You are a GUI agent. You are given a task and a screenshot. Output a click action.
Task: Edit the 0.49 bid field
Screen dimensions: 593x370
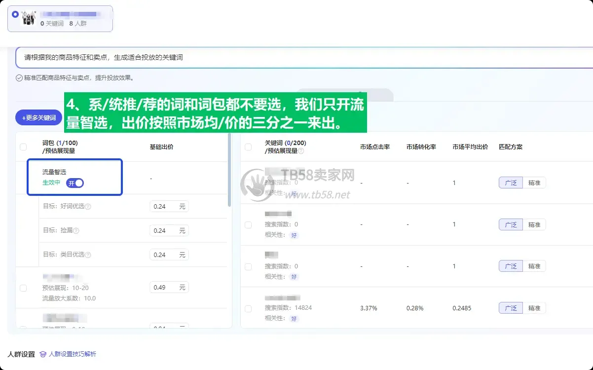[169, 287]
